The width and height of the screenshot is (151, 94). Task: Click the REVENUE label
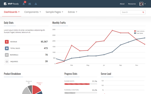tap(14, 42)
